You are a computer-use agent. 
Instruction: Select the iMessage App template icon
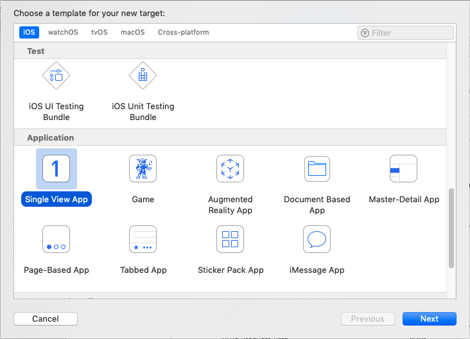(317, 239)
